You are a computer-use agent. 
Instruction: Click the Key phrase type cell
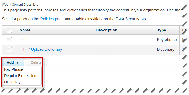point(167,40)
